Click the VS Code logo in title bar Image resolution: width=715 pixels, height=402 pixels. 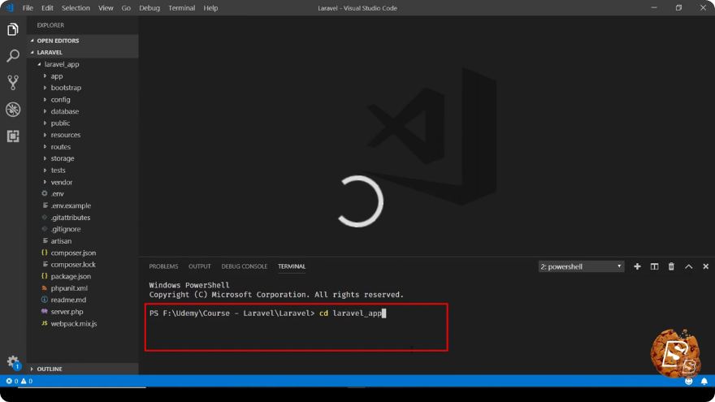click(x=10, y=8)
